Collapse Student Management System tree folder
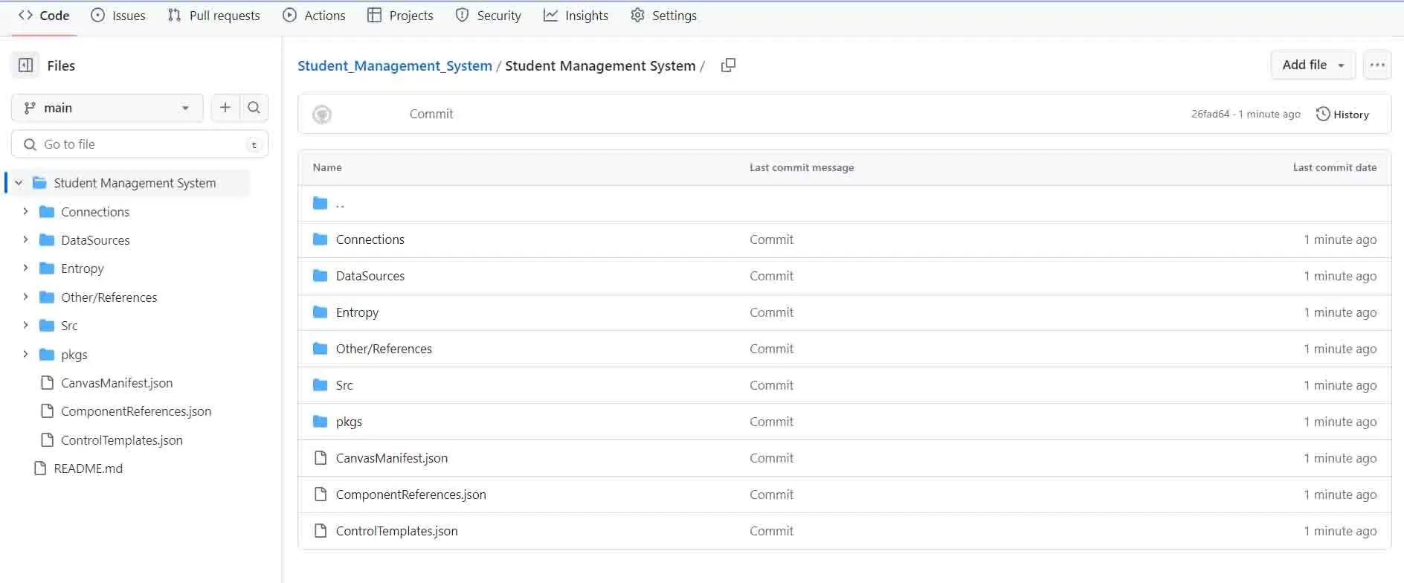This screenshot has width=1404, height=583. [19, 183]
